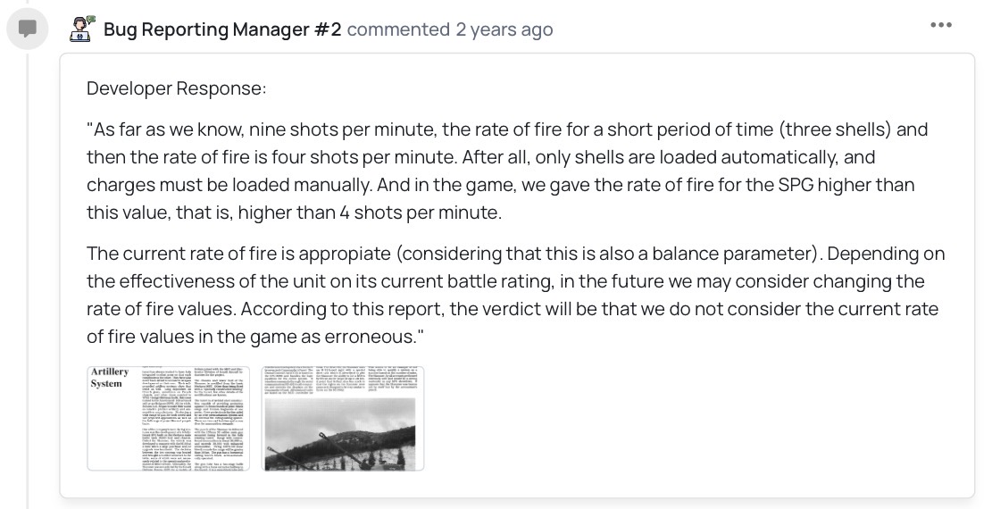992x509 pixels.
Task: Click the vertical timeline line below bubble icon
Action: (x=28, y=268)
